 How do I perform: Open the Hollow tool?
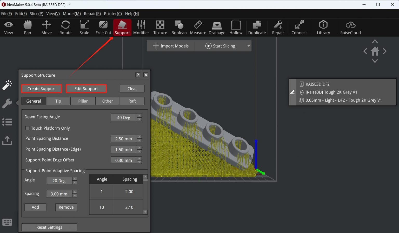click(236, 27)
